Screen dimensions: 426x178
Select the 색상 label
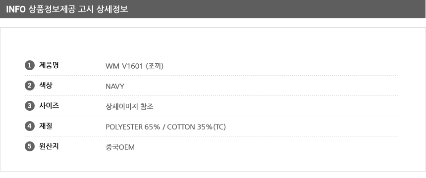46,86
